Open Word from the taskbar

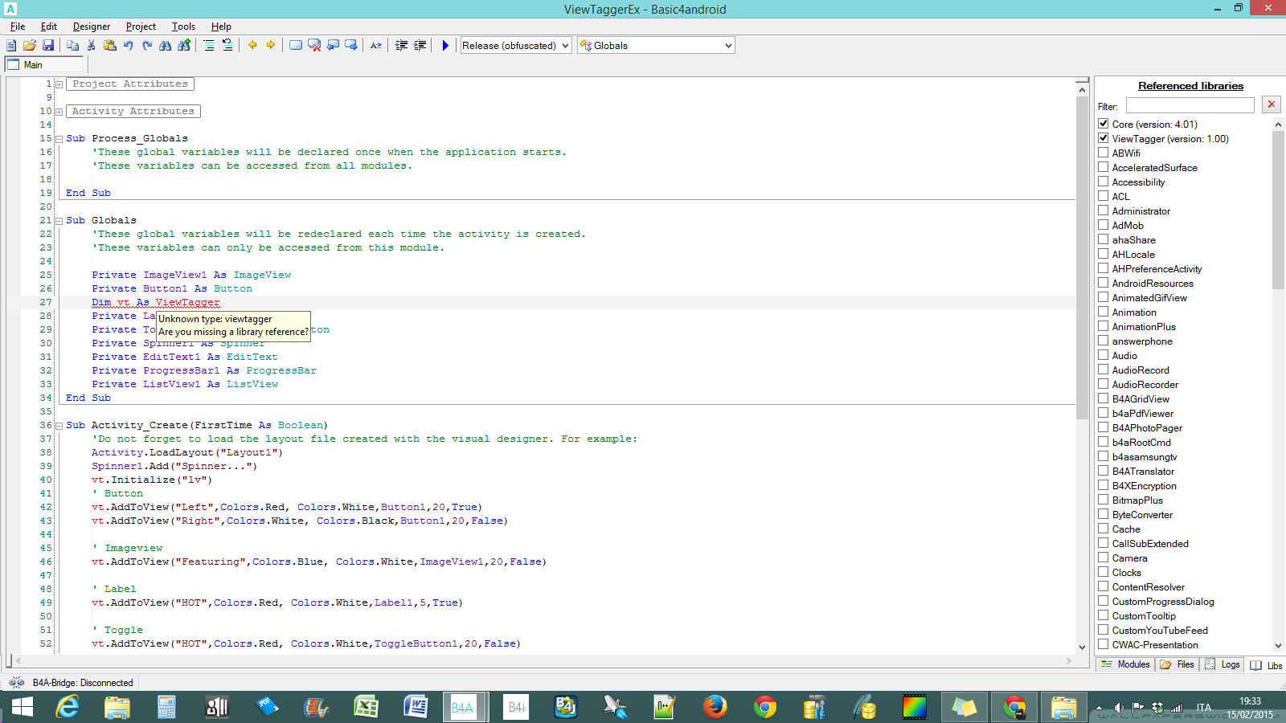coord(416,707)
